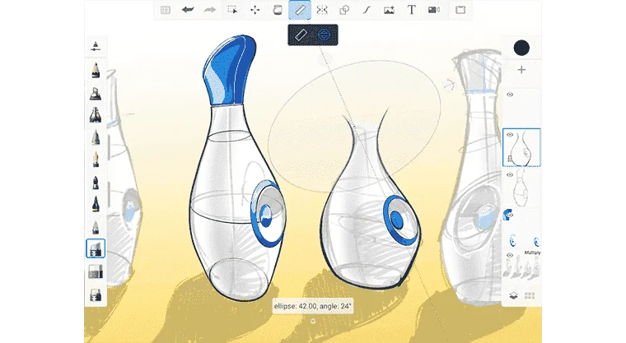The height and width of the screenshot is (343, 626).
Task: Toggle the UI display window icon
Action: pyautogui.click(x=460, y=10)
